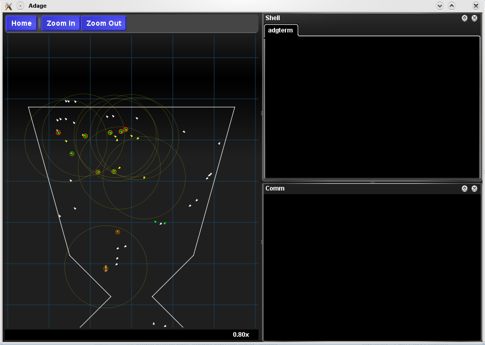This screenshot has height=345, width=485.
Task: Select the leftmost red-circled marker on the map
Action: click(x=58, y=132)
